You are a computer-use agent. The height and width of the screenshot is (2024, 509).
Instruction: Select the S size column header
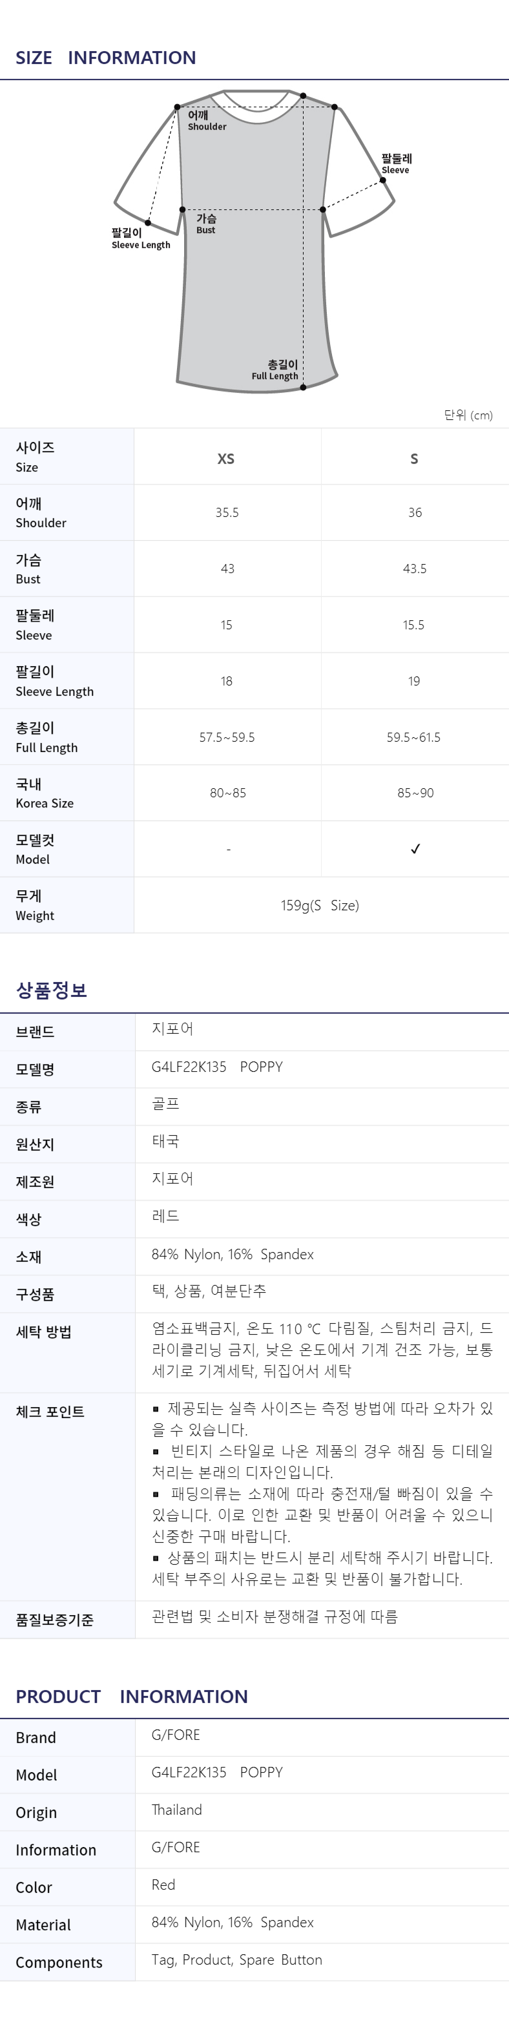(414, 459)
